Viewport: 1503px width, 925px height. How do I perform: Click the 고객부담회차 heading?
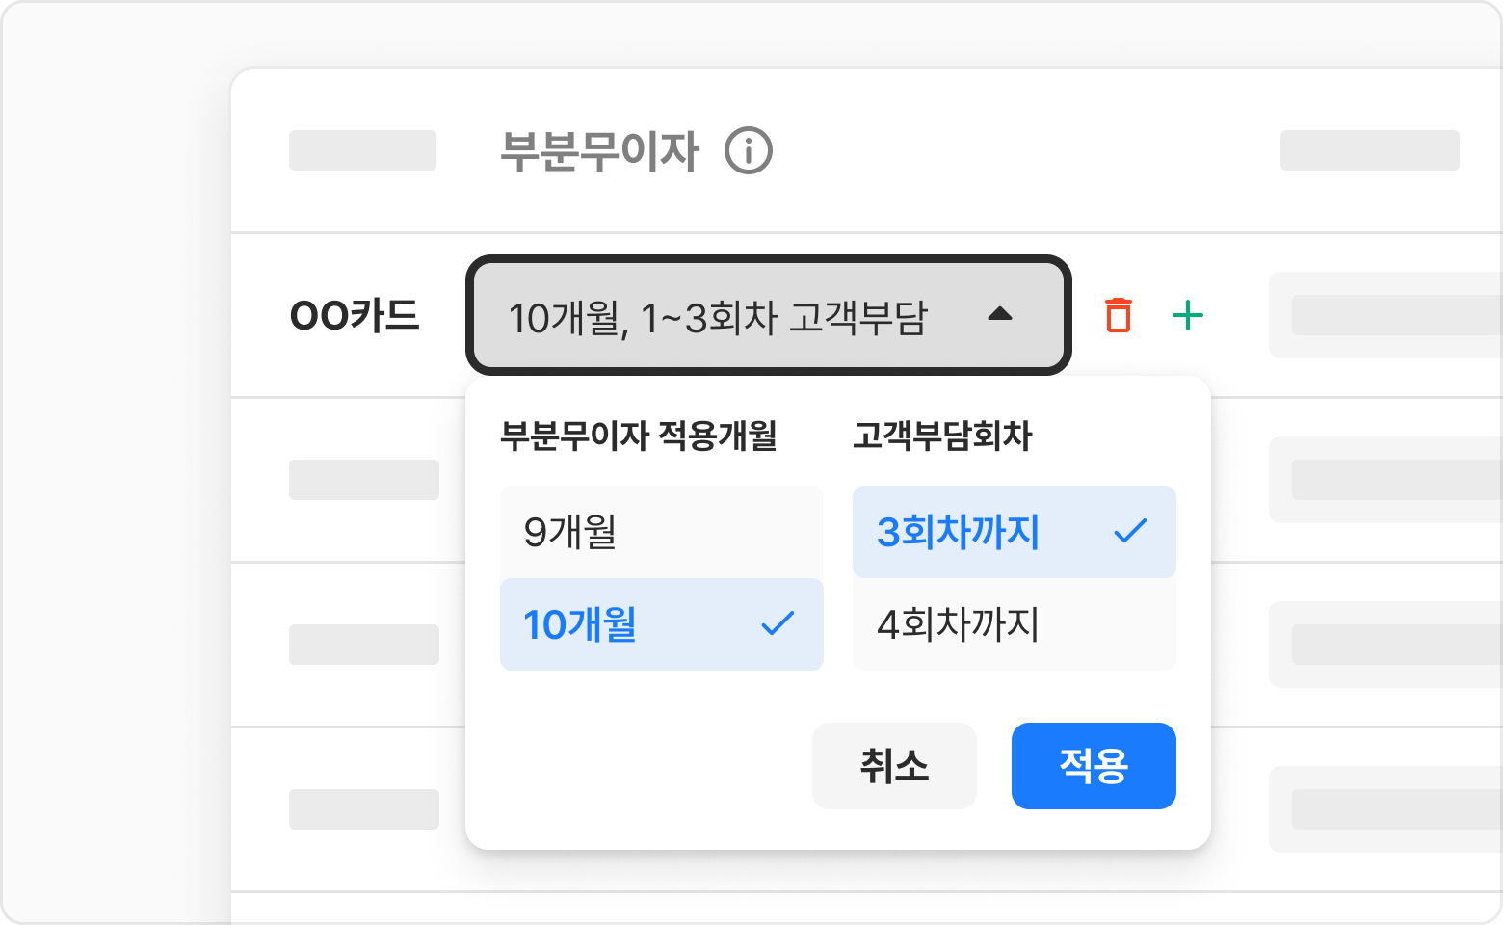942,436
